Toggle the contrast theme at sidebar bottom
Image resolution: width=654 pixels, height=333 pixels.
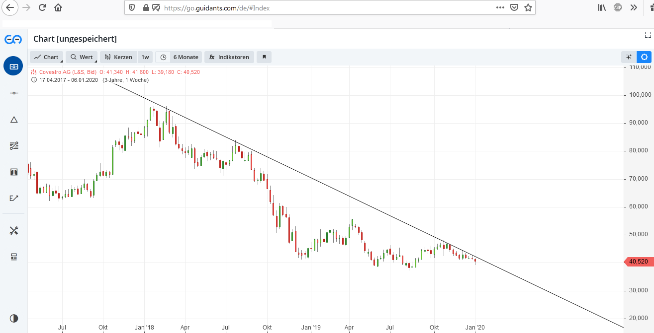[x=13, y=318]
